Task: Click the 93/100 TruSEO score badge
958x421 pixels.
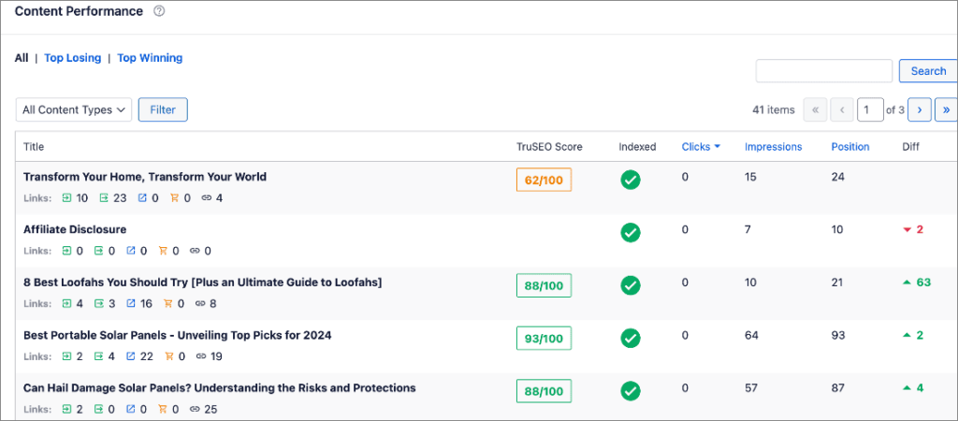Action: (544, 338)
